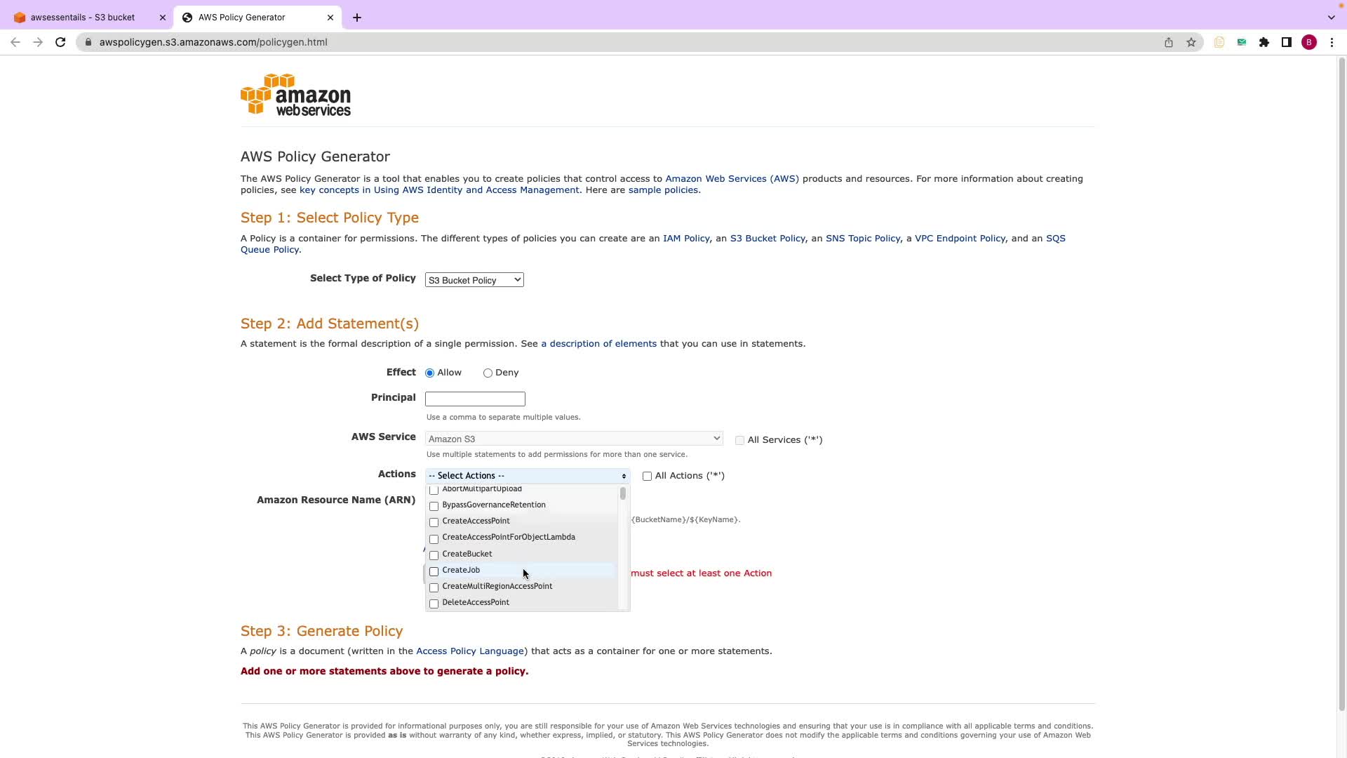Check the All Actions ('*') checkbox
This screenshot has height=758, width=1347.
pos(647,477)
